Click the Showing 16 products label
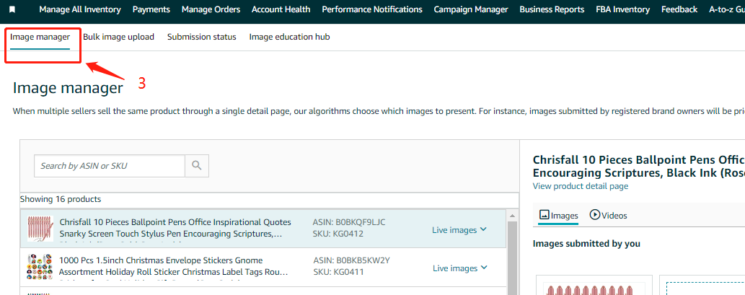Image resolution: width=745 pixels, height=295 pixels. click(x=61, y=199)
